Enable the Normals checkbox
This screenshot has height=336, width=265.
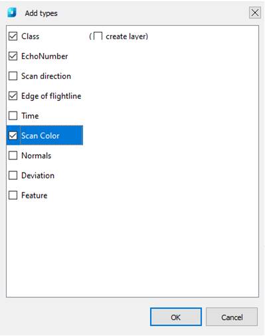click(13, 155)
